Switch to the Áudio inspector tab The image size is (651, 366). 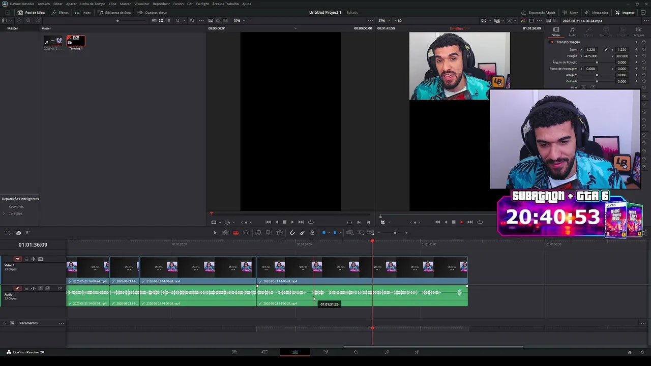(x=572, y=32)
